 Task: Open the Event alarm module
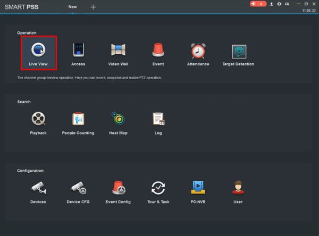click(158, 52)
